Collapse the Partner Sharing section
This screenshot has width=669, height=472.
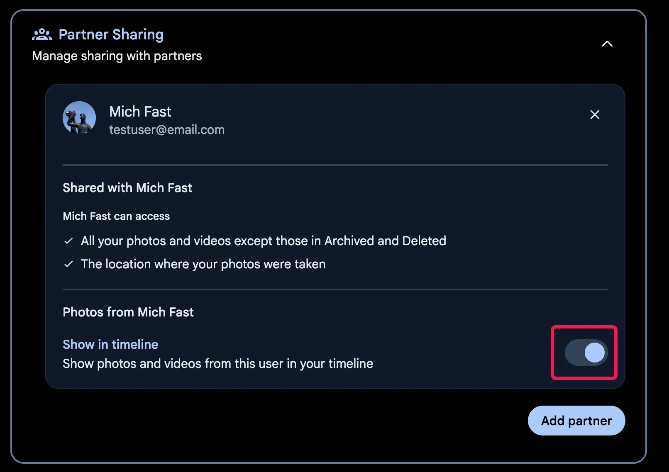pyautogui.click(x=607, y=44)
